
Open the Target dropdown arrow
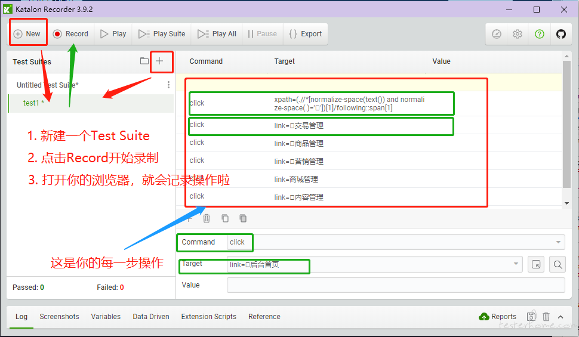516,264
